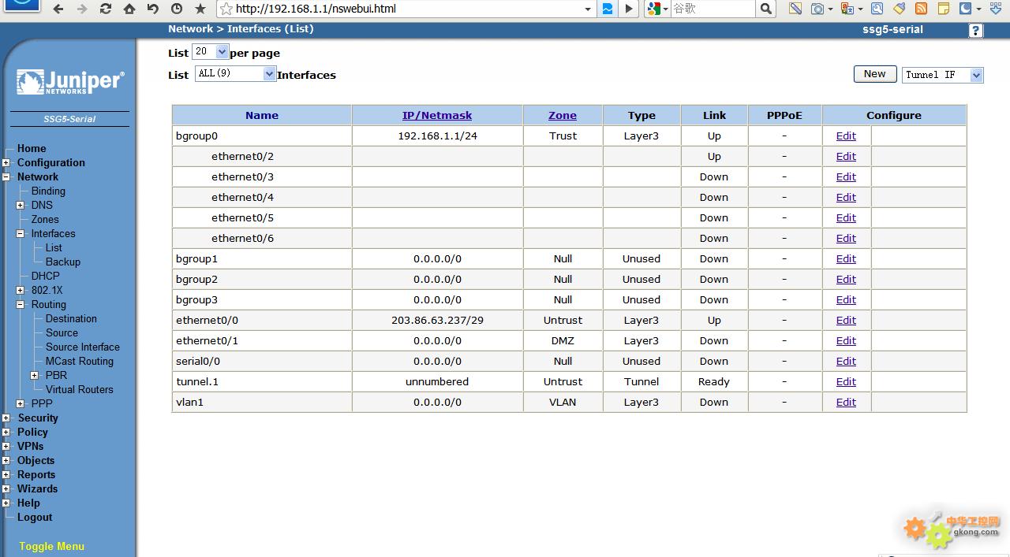Screen dimensions: 1010x557
Task: Open the address bar URL dropdown arrow
Action: [x=588, y=9]
